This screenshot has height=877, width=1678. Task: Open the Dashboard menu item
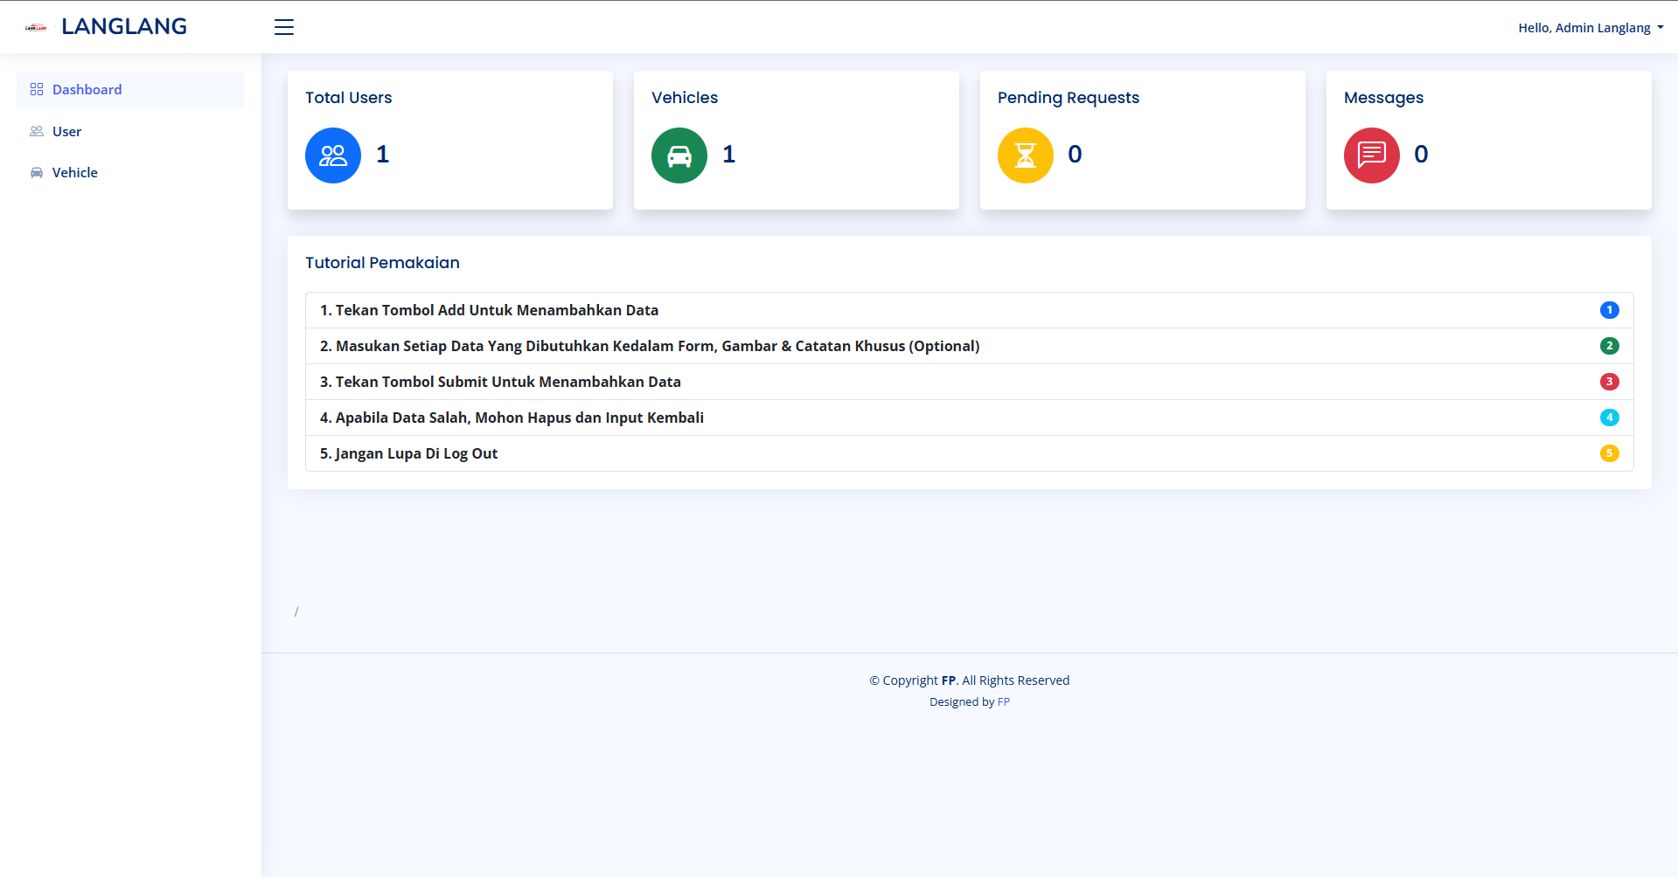[x=87, y=89]
